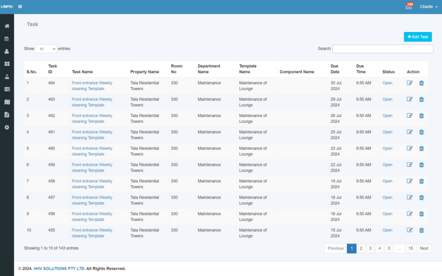Click the Add Task button

pyautogui.click(x=418, y=37)
